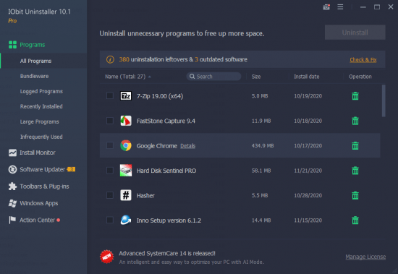Click the Programs heading in sidebar
Screen dimensions: 398x274
pyautogui.click(x=33, y=45)
